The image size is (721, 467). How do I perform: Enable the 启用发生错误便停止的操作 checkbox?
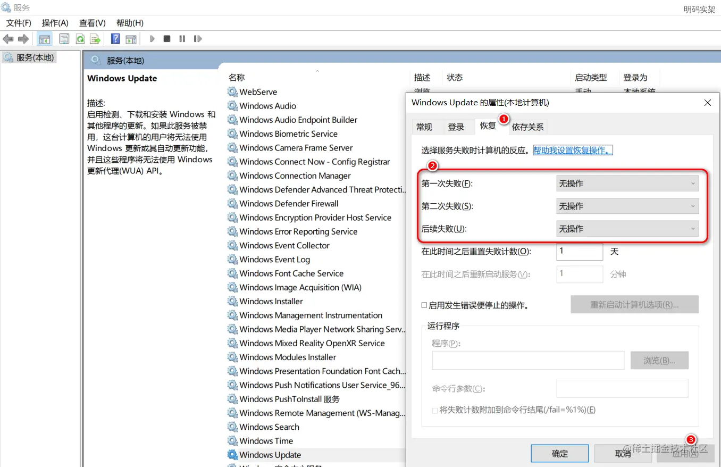pyautogui.click(x=424, y=305)
